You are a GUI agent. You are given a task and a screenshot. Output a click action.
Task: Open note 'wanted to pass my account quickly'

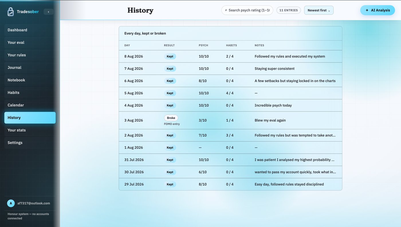[295, 172]
